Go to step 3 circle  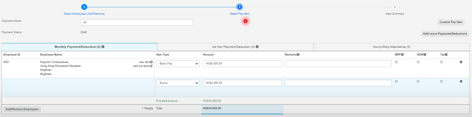coord(395,7)
